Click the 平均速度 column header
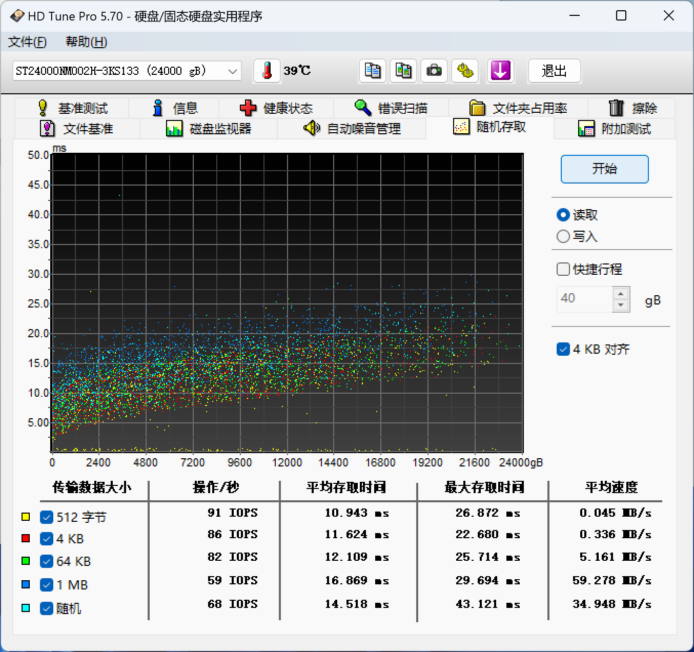 [x=612, y=487]
